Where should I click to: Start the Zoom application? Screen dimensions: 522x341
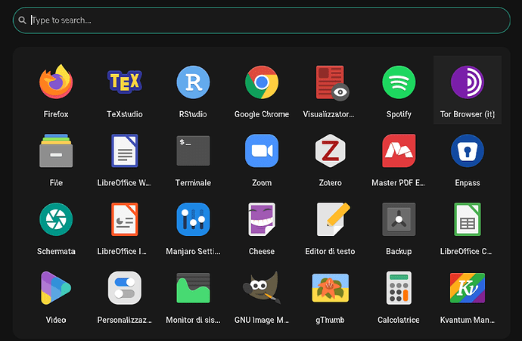click(x=262, y=150)
